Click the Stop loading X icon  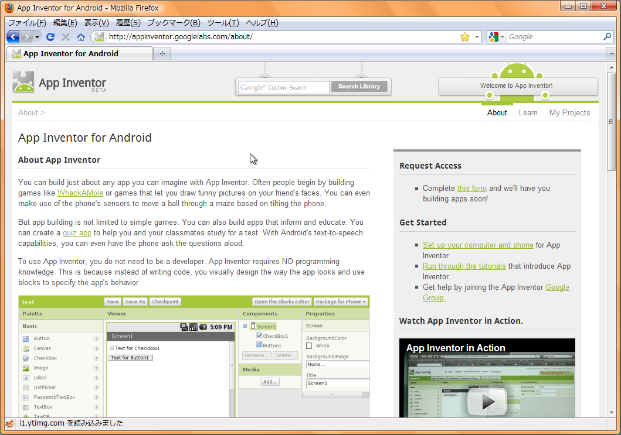tap(66, 37)
